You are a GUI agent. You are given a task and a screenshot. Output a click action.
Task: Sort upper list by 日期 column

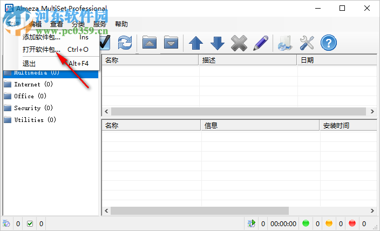pos(337,60)
